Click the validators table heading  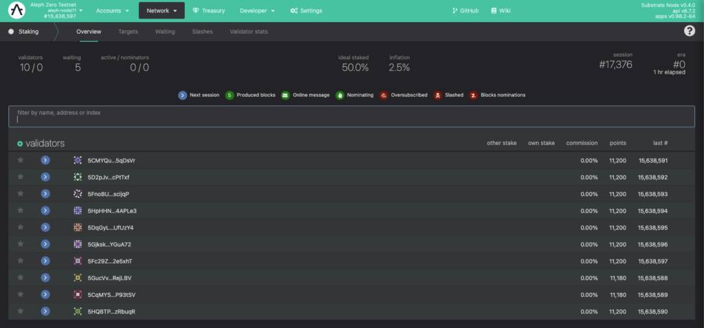point(45,143)
